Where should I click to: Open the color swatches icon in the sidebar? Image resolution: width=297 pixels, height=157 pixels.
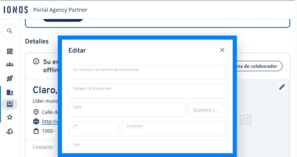pyautogui.click(x=10, y=131)
